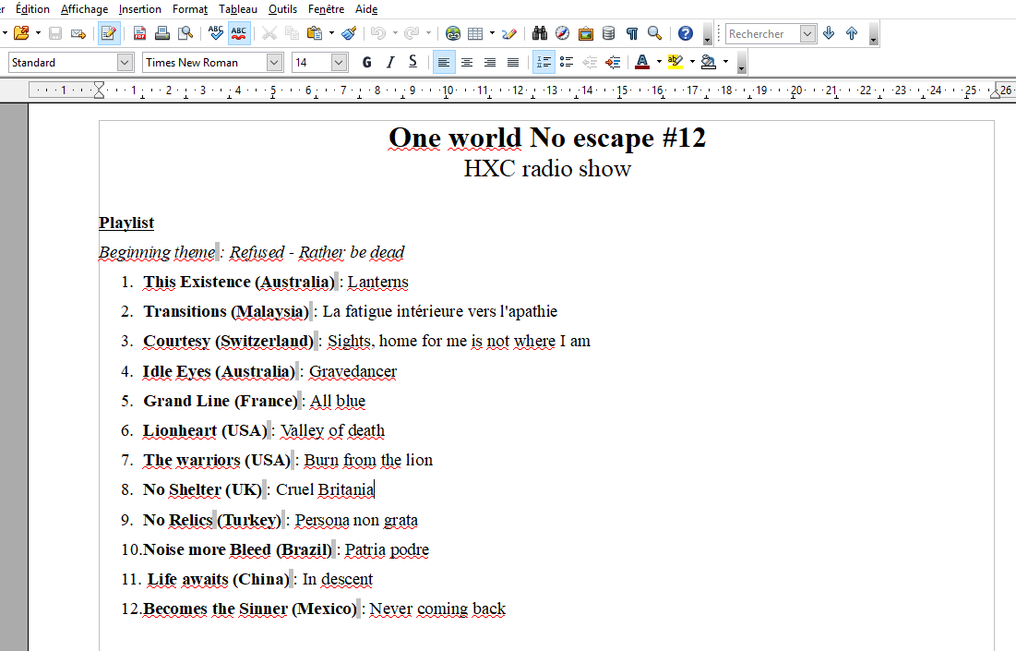Open Find and Replace binoculars icon

(539, 33)
